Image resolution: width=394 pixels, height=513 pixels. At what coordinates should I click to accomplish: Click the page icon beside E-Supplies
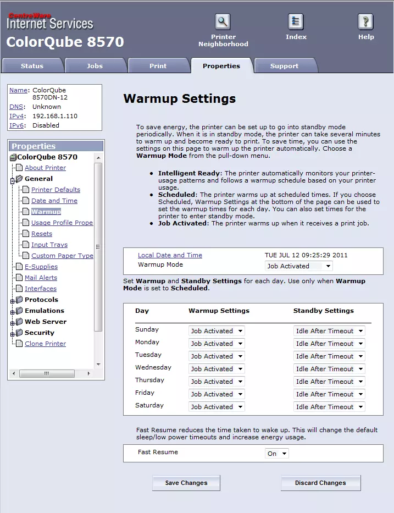pyautogui.click(x=19, y=267)
